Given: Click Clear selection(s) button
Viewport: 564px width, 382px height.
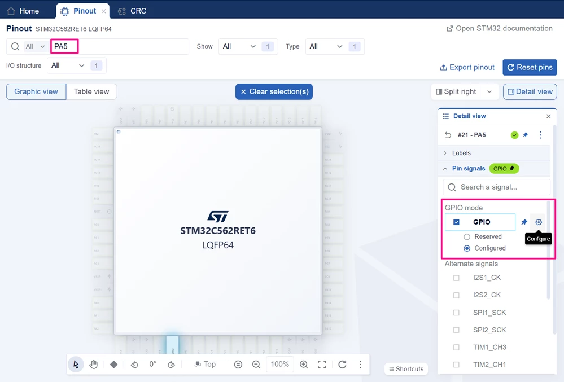Looking at the screenshot, I should tap(274, 91).
